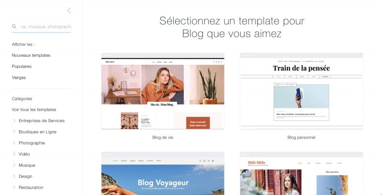
Task: Expand the Musique category chevron
Action: 14,165
